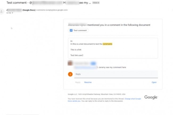Click the blurred mention link before "Jeremy"

coord(86,67)
